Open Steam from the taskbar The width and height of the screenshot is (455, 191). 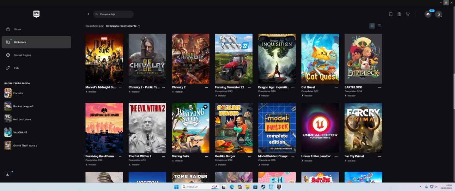(x=263, y=187)
